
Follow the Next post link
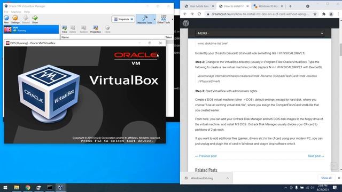(316, 156)
